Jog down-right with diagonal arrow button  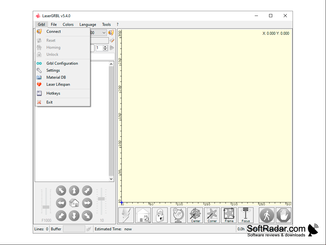[x=87, y=216]
